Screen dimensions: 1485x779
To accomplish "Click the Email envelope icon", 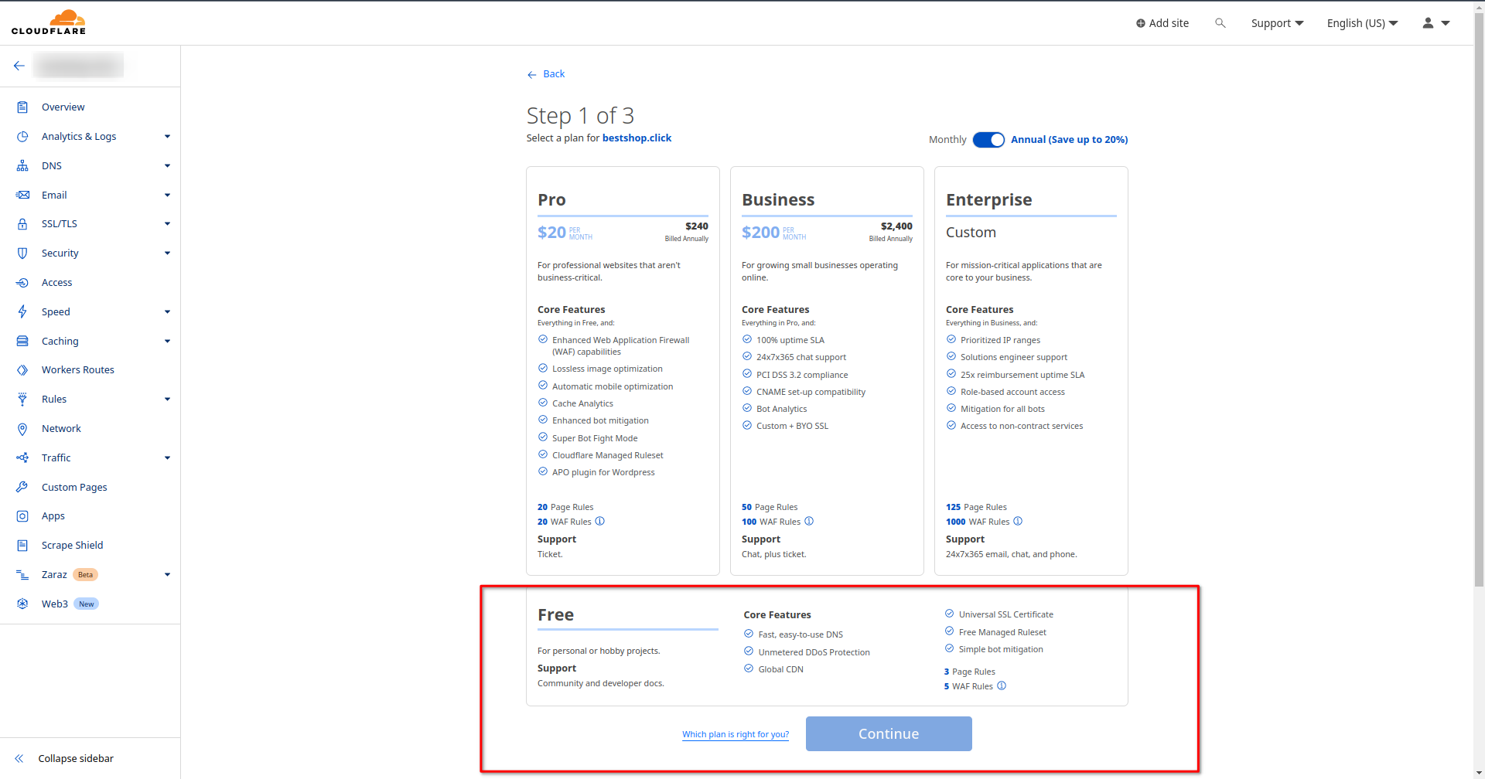I will (x=22, y=196).
